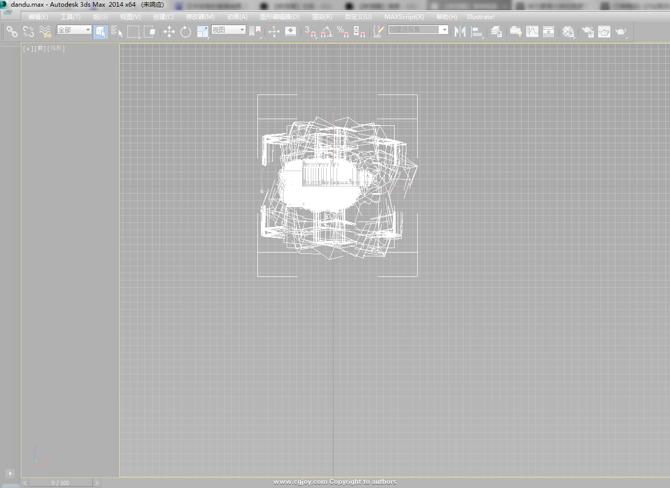Open the Material Editor
The image size is (670, 488).
568,32
